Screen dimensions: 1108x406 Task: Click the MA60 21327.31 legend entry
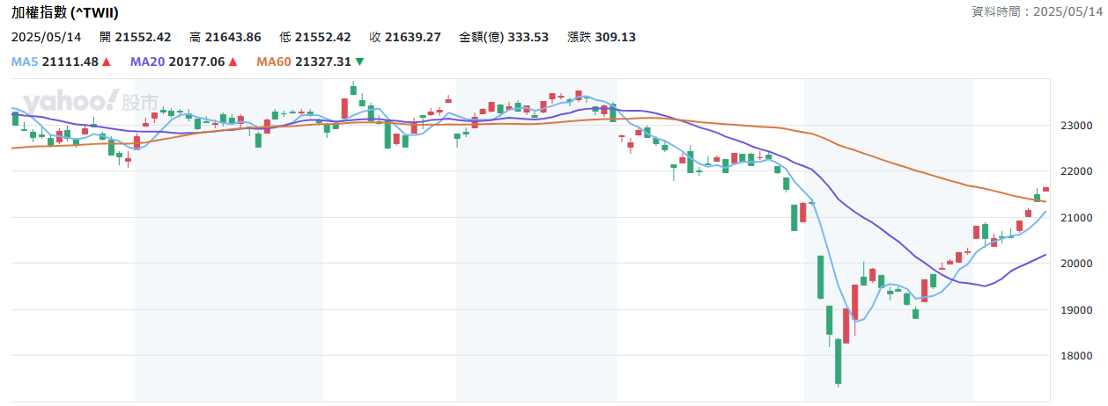coord(310,62)
